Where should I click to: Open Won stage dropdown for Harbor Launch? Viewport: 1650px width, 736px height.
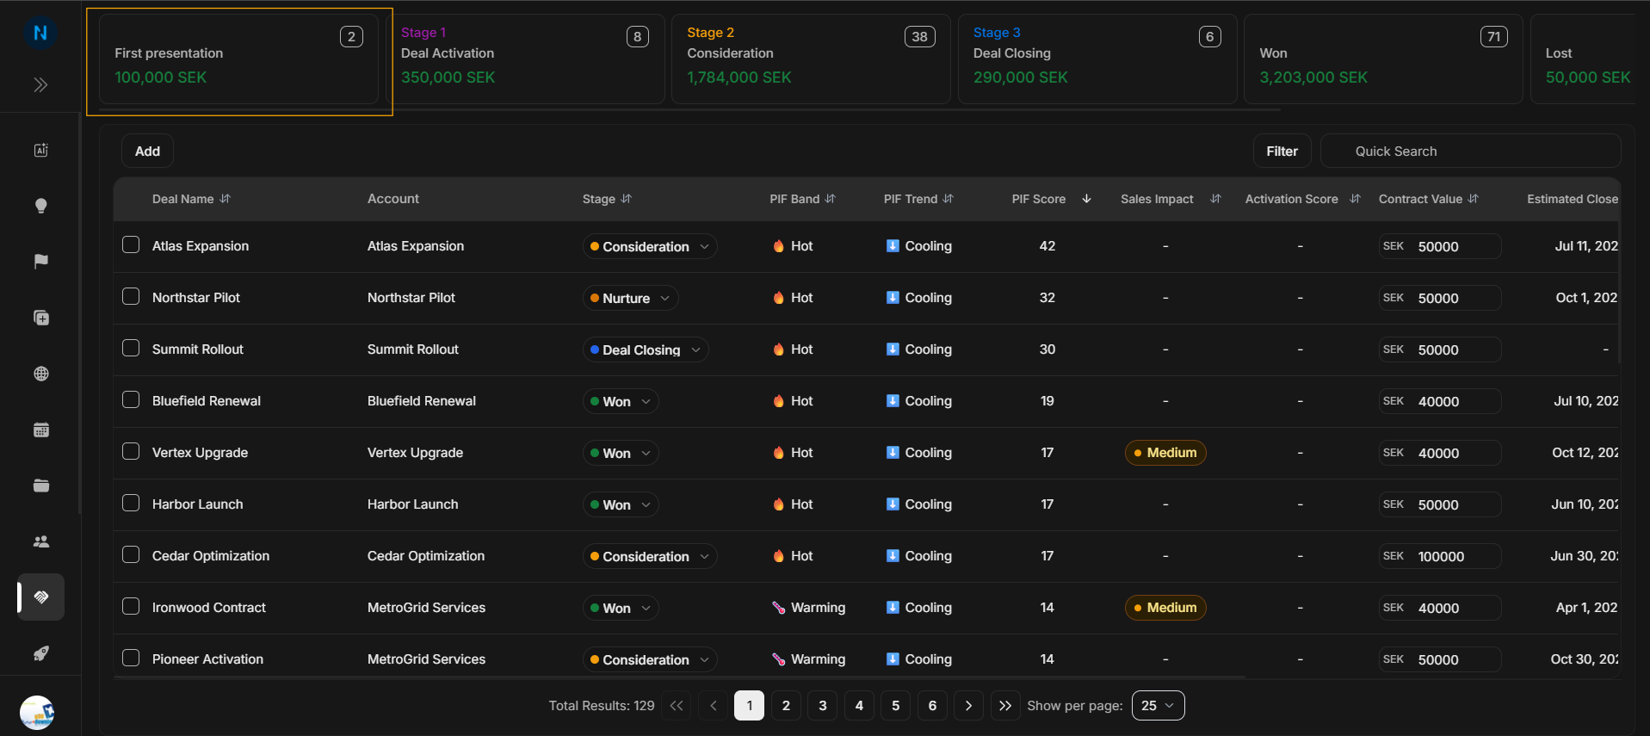[621, 504]
